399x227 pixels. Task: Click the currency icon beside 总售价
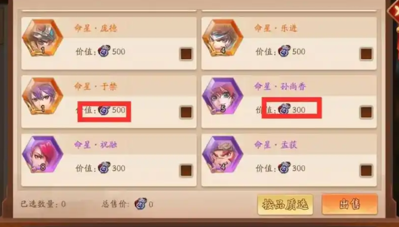click(x=141, y=203)
